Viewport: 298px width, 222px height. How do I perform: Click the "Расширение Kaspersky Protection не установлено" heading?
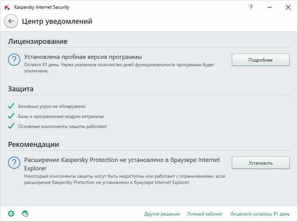pos(122,164)
